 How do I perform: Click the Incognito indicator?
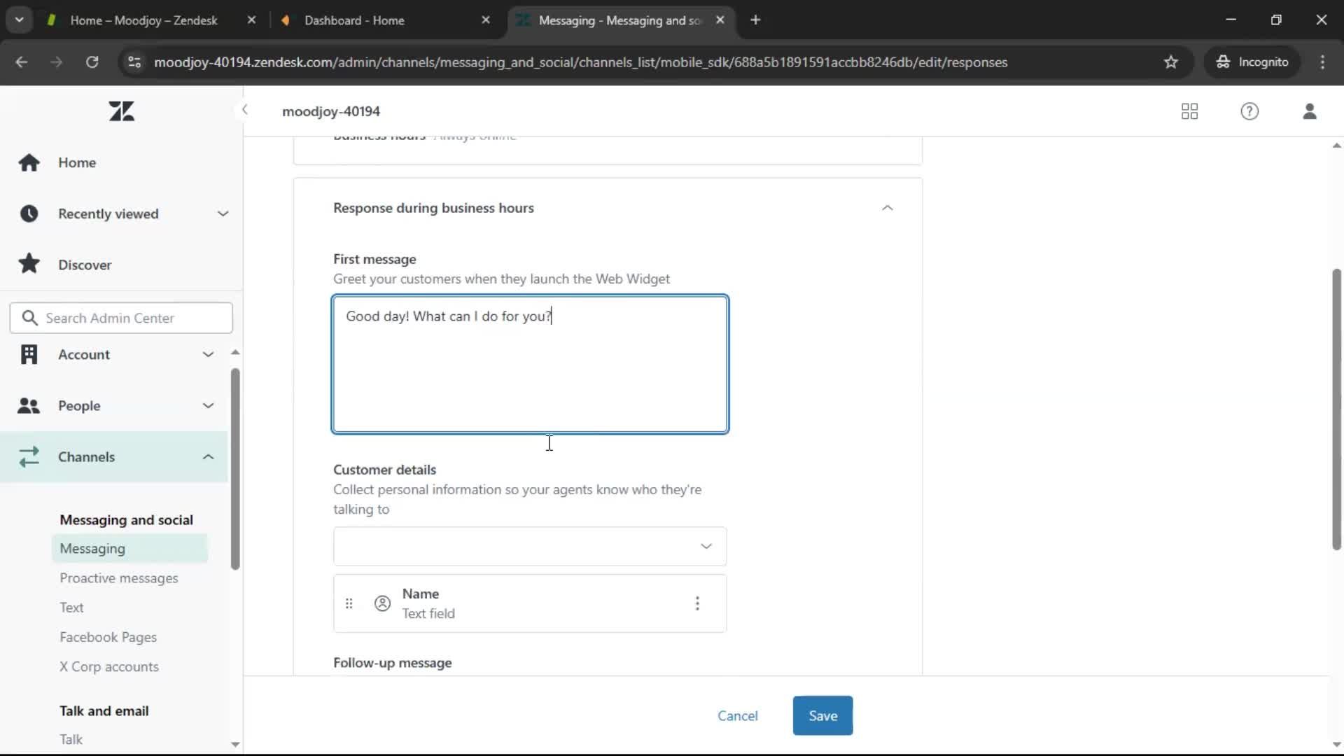click(1252, 62)
